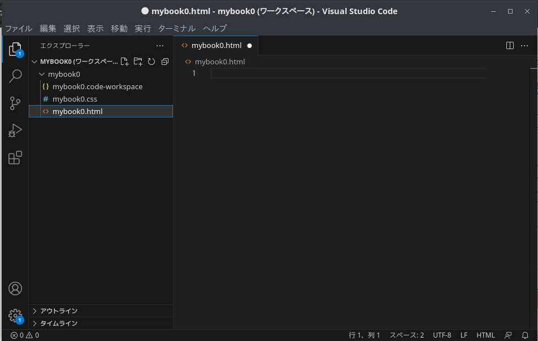Open the ターミナル menu
This screenshot has width=538, height=341.
tap(177, 28)
